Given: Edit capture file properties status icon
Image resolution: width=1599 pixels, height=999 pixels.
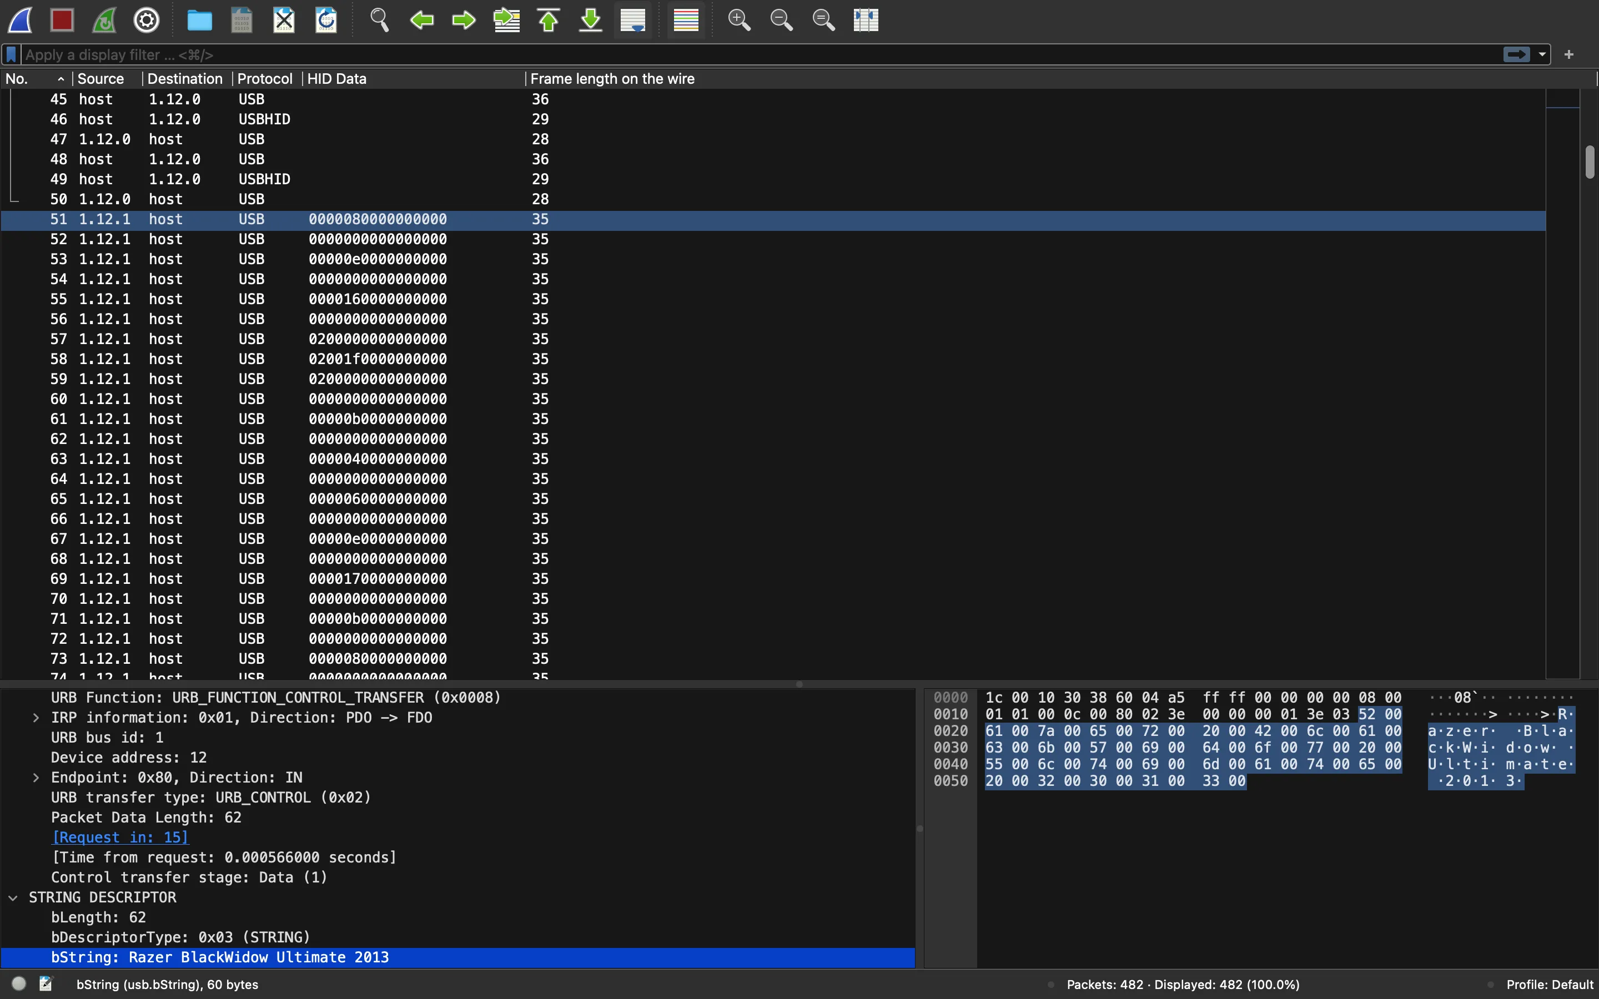Looking at the screenshot, I should [46, 984].
